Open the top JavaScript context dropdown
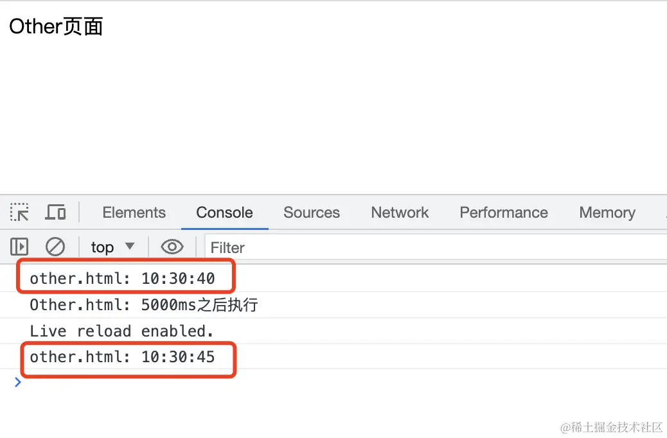667x438 pixels. point(112,247)
